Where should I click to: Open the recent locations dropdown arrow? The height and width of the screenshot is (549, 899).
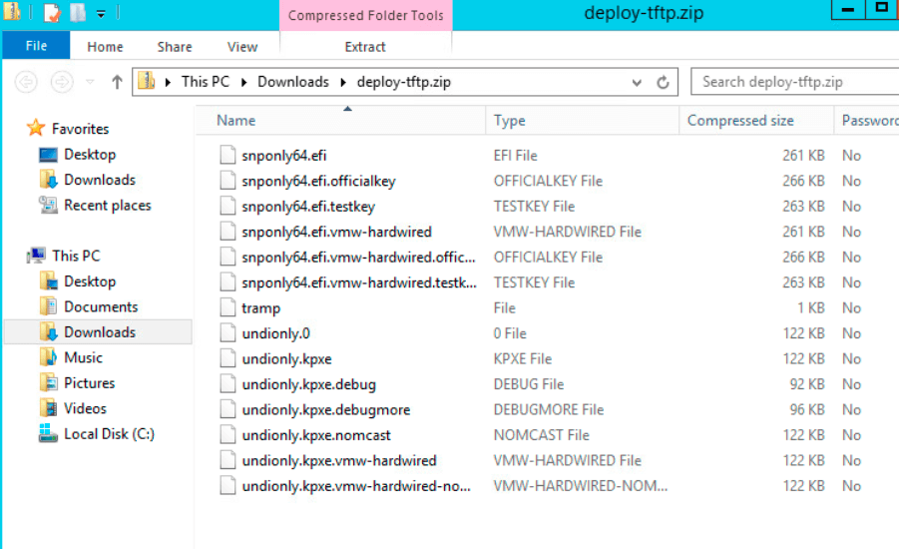pos(90,82)
